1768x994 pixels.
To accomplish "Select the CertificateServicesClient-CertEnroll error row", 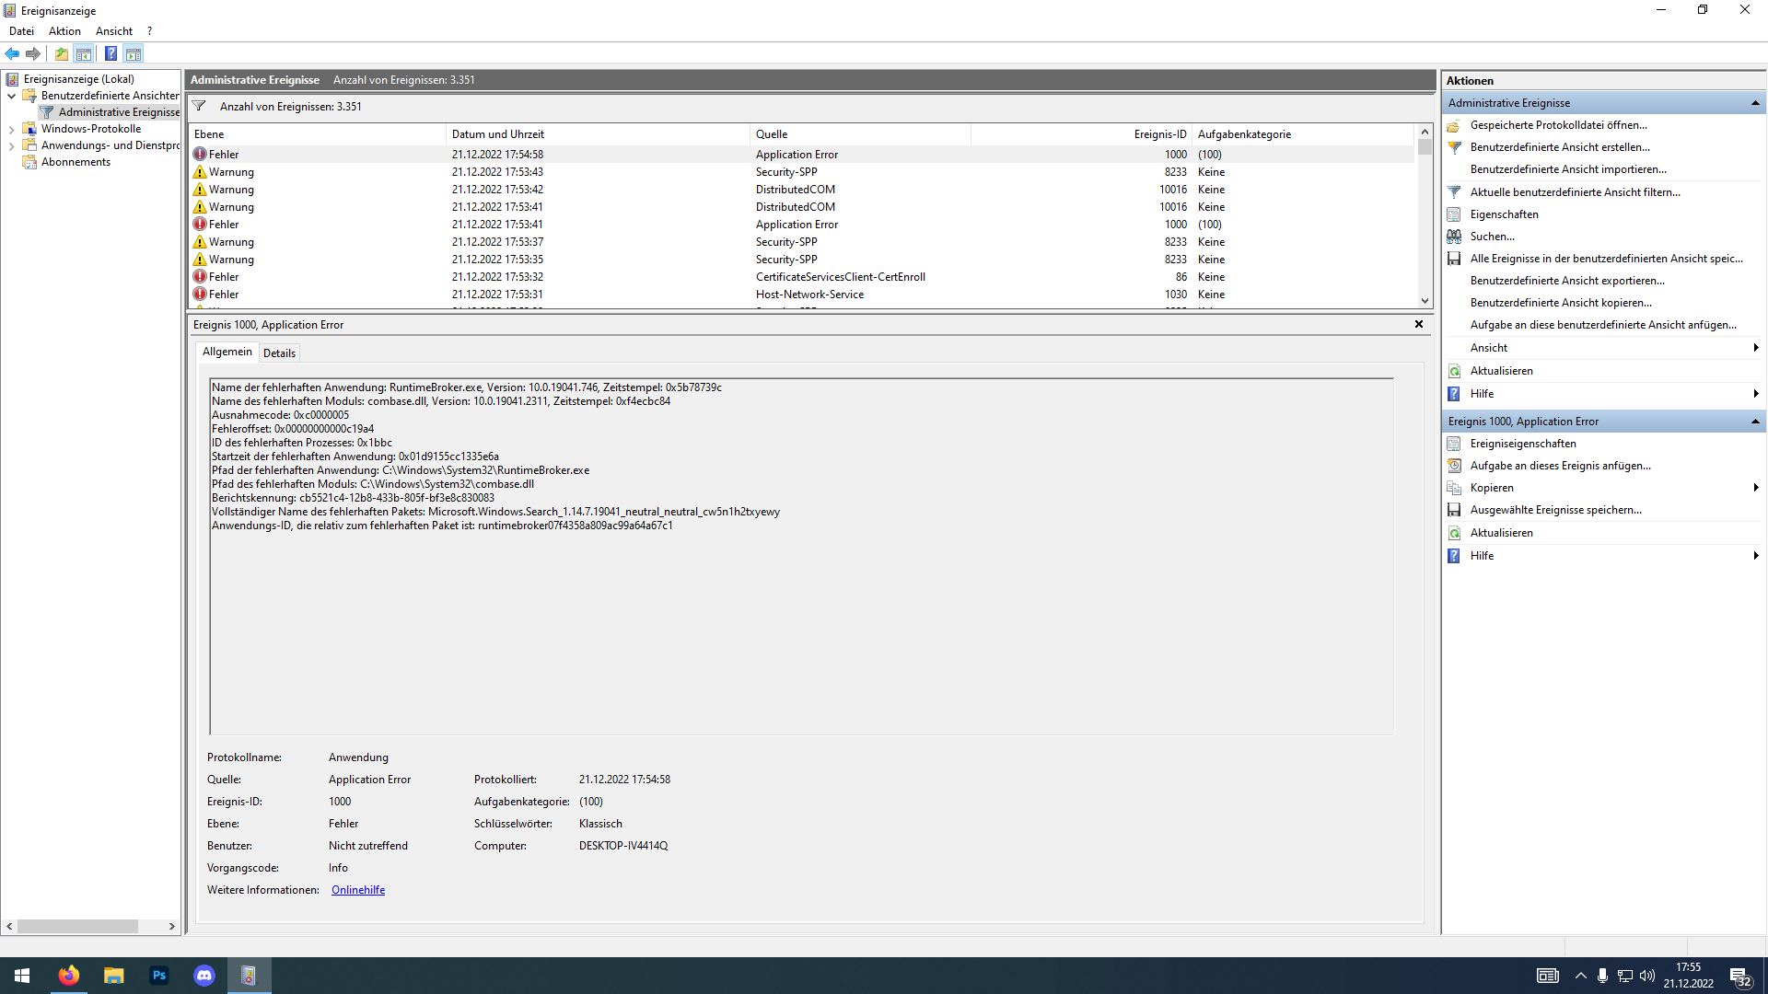I will pyautogui.click(x=840, y=277).
